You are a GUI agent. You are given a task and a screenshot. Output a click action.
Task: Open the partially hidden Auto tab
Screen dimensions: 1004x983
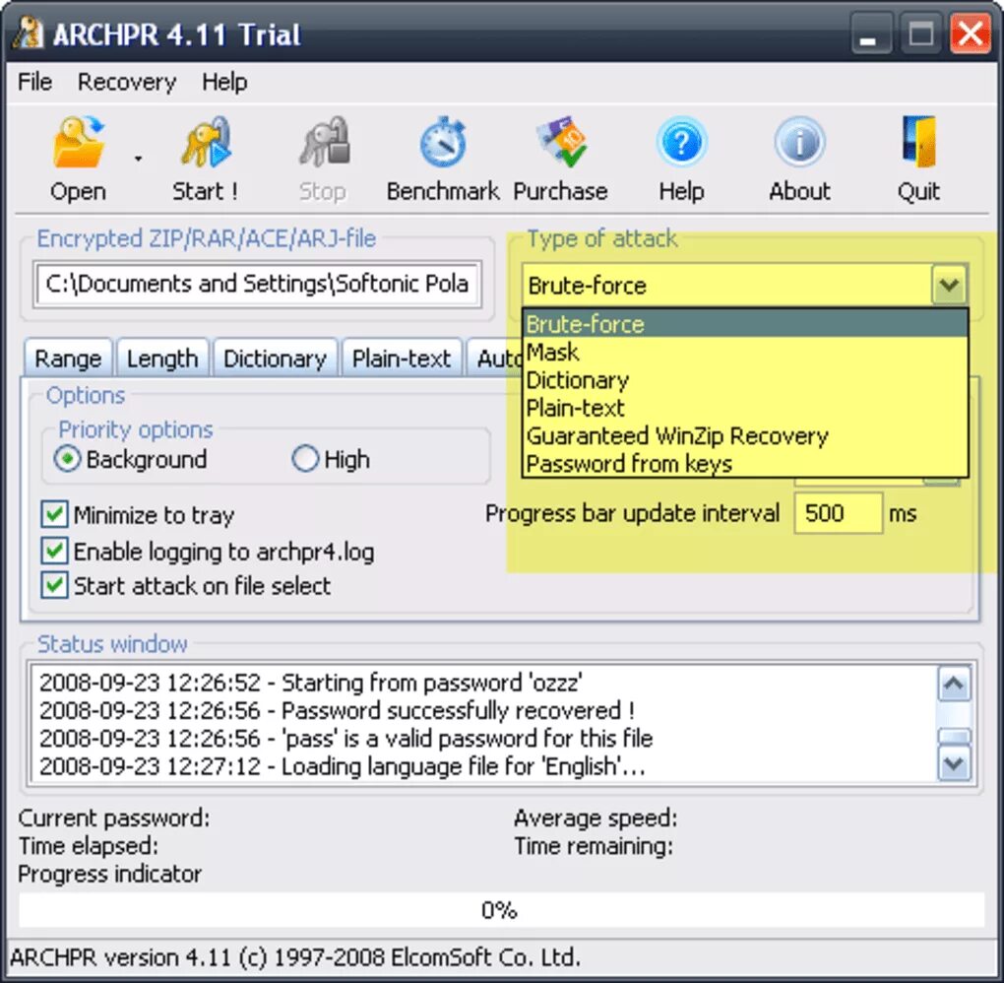click(x=495, y=359)
